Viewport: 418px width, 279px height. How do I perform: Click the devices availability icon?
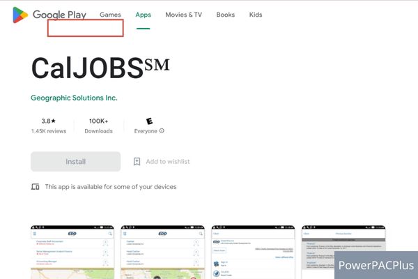36,187
